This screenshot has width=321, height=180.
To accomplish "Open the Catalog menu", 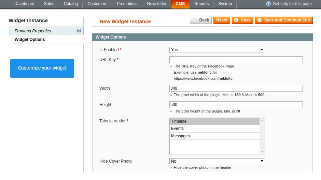I will pyautogui.click(x=71, y=4).
